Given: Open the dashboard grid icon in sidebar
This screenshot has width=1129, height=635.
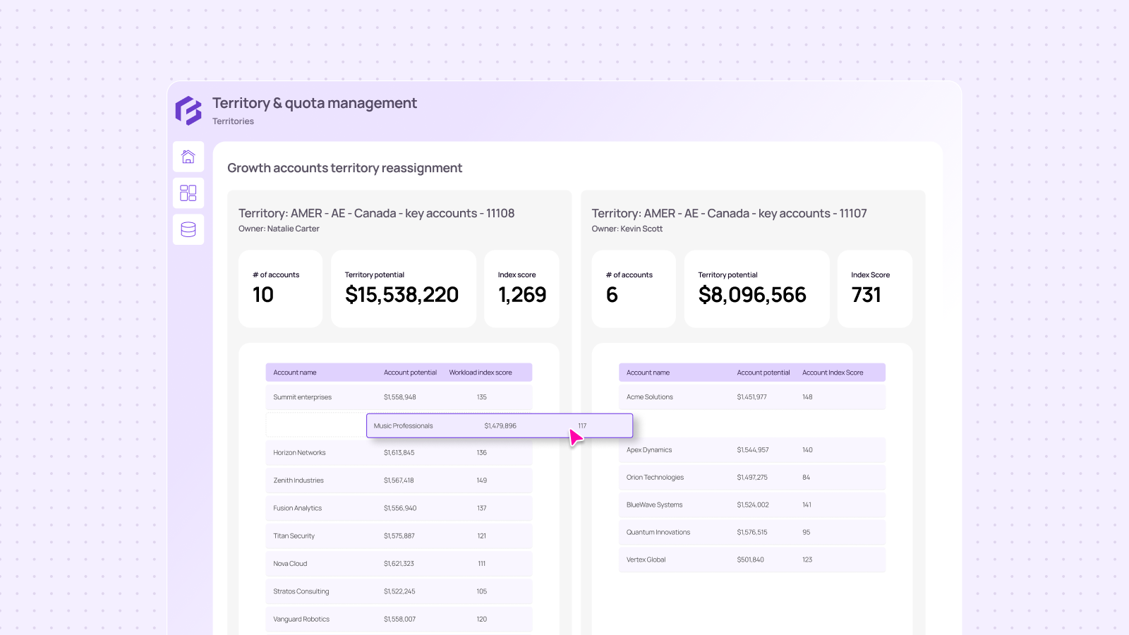Looking at the screenshot, I should pos(188,193).
